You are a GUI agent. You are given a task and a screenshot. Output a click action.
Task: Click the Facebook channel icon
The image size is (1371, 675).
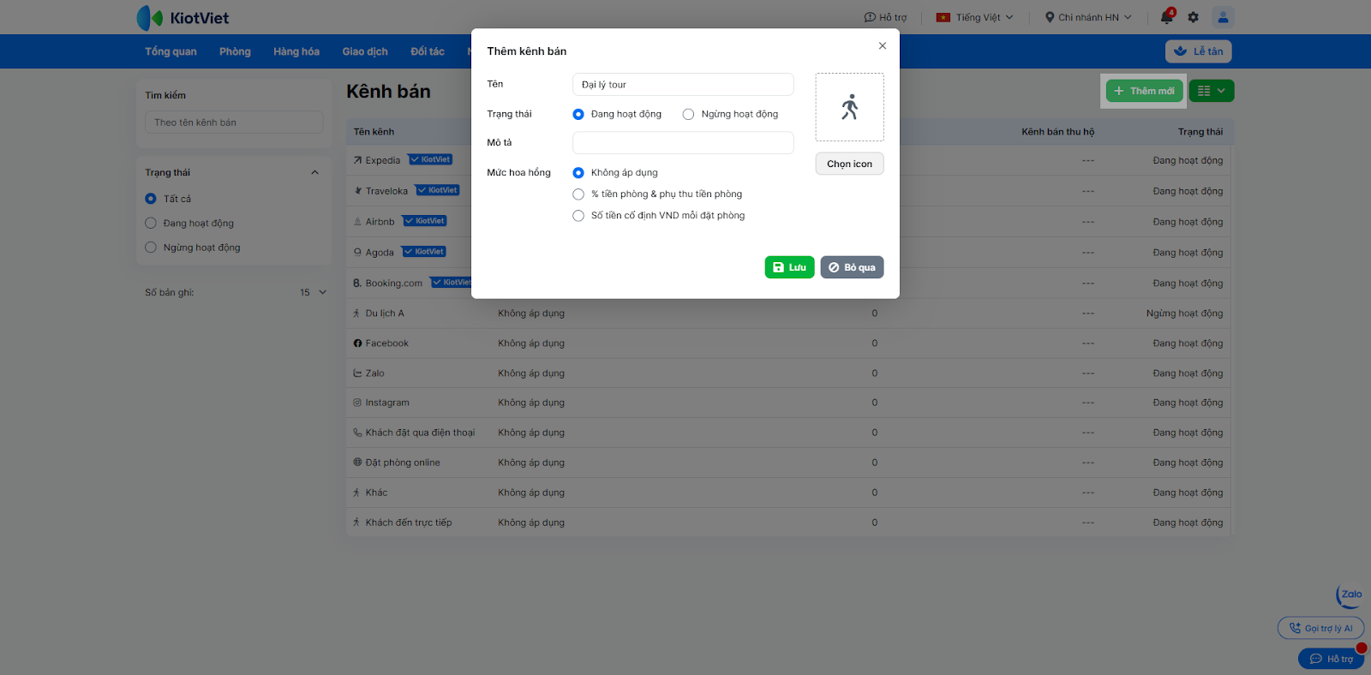click(x=357, y=343)
